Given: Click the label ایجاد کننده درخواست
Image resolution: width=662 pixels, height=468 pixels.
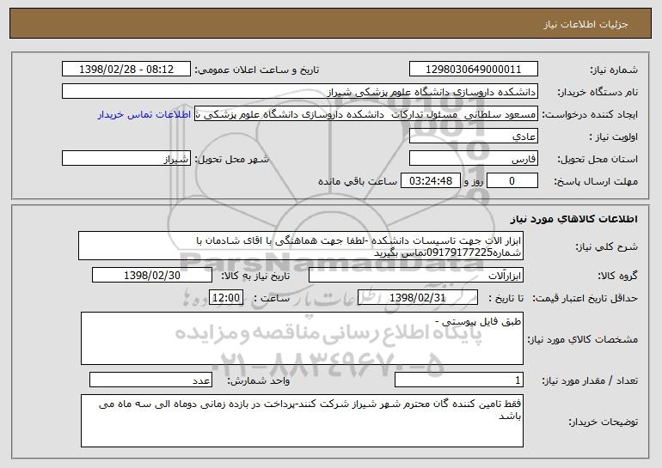Looking at the screenshot, I should (x=590, y=114).
